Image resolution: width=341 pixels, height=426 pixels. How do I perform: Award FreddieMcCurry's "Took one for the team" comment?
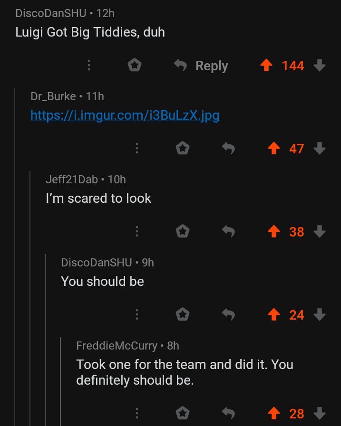183,414
